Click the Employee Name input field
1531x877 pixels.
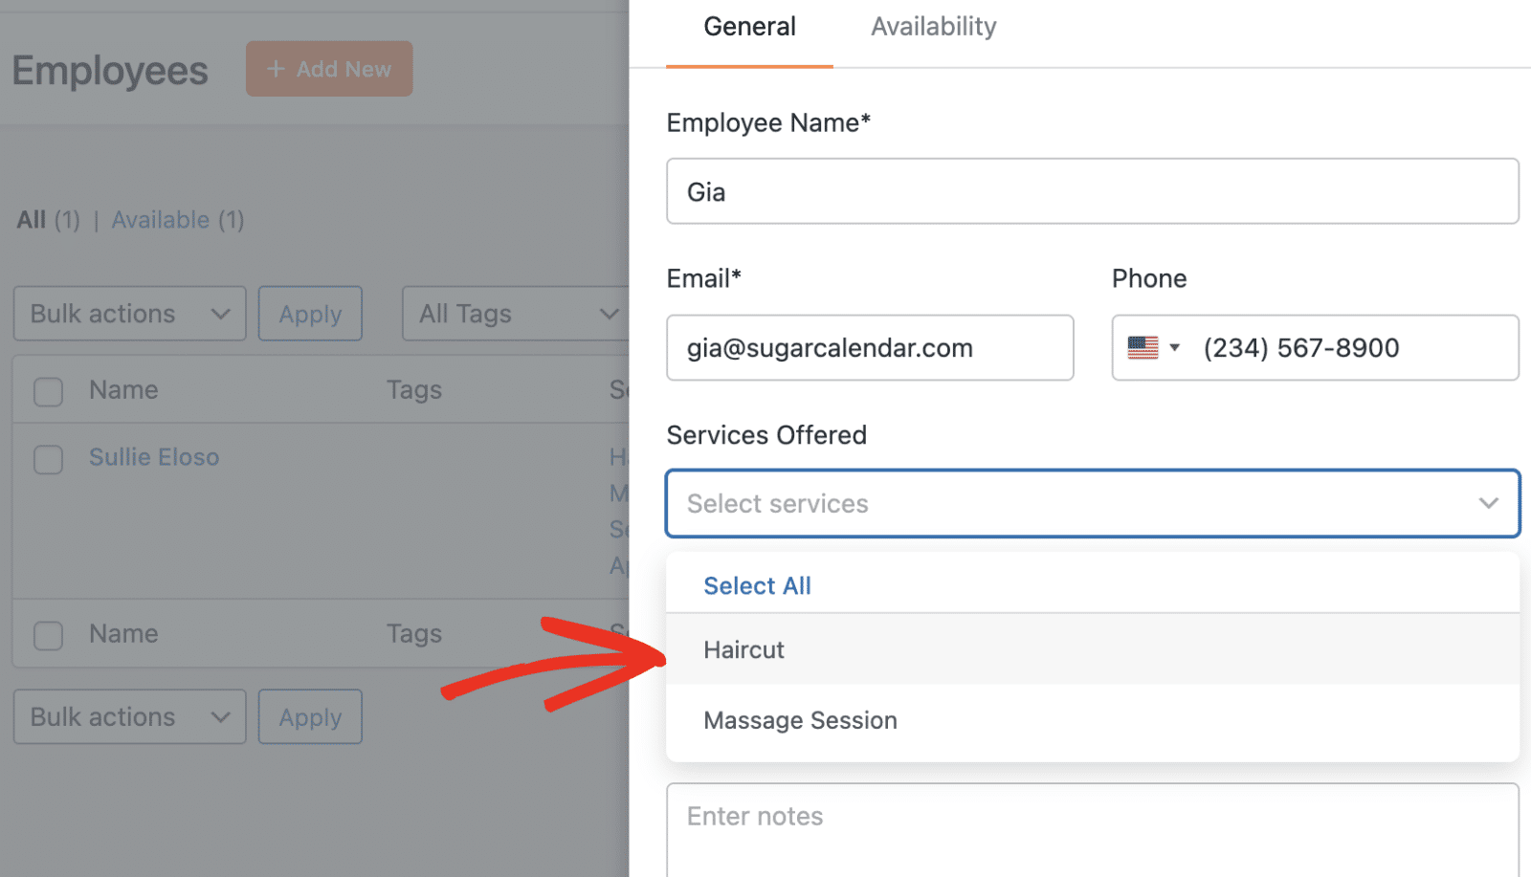click(x=1092, y=192)
